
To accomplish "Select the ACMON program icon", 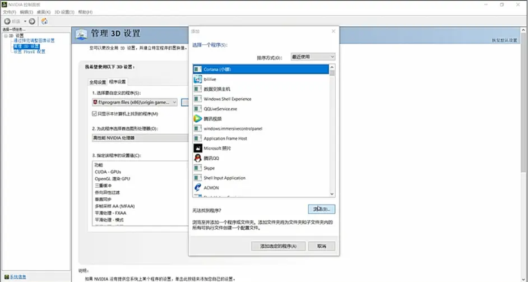I will point(198,188).
